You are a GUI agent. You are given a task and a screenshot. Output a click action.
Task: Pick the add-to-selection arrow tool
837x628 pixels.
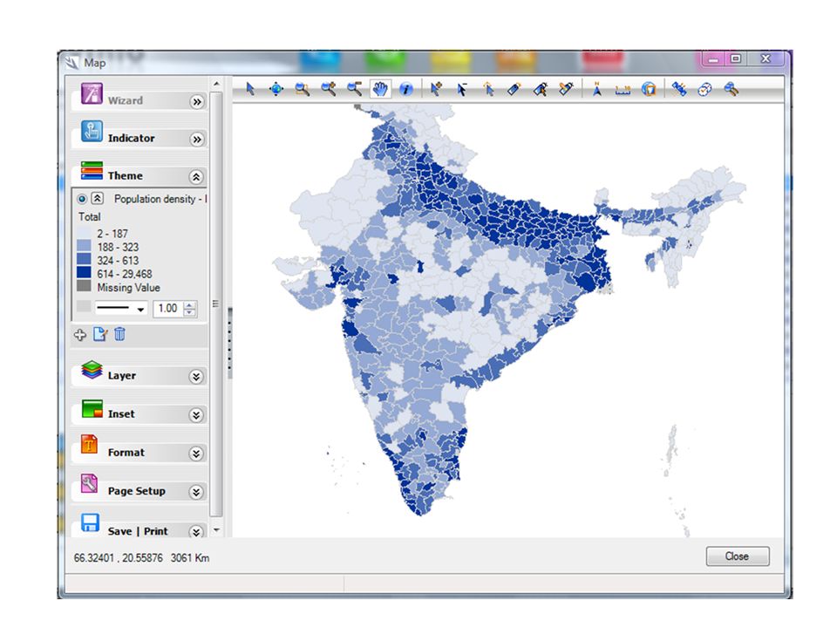tap(436, 89)
